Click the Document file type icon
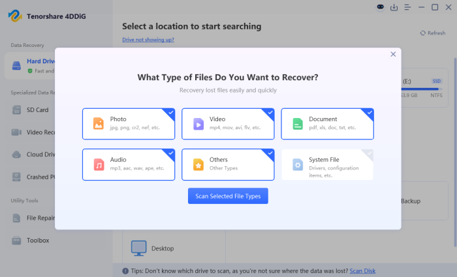The width and height of the screenshot is (457, 277). point(297,123)
